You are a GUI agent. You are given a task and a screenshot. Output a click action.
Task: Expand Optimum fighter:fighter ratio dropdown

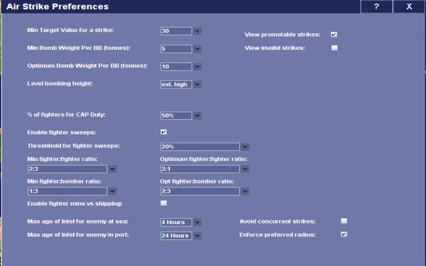(x=246, y=170)
